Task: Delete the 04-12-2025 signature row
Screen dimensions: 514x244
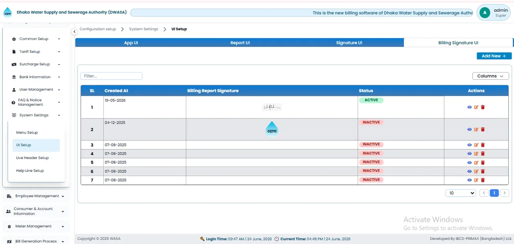Action: (x=483, y=129)
